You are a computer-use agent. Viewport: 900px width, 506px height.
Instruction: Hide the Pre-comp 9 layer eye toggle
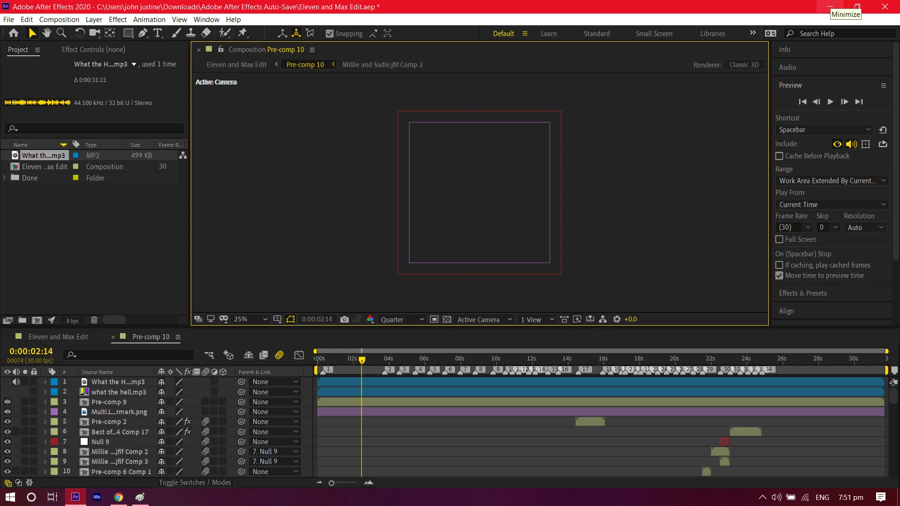coord(7,402)
